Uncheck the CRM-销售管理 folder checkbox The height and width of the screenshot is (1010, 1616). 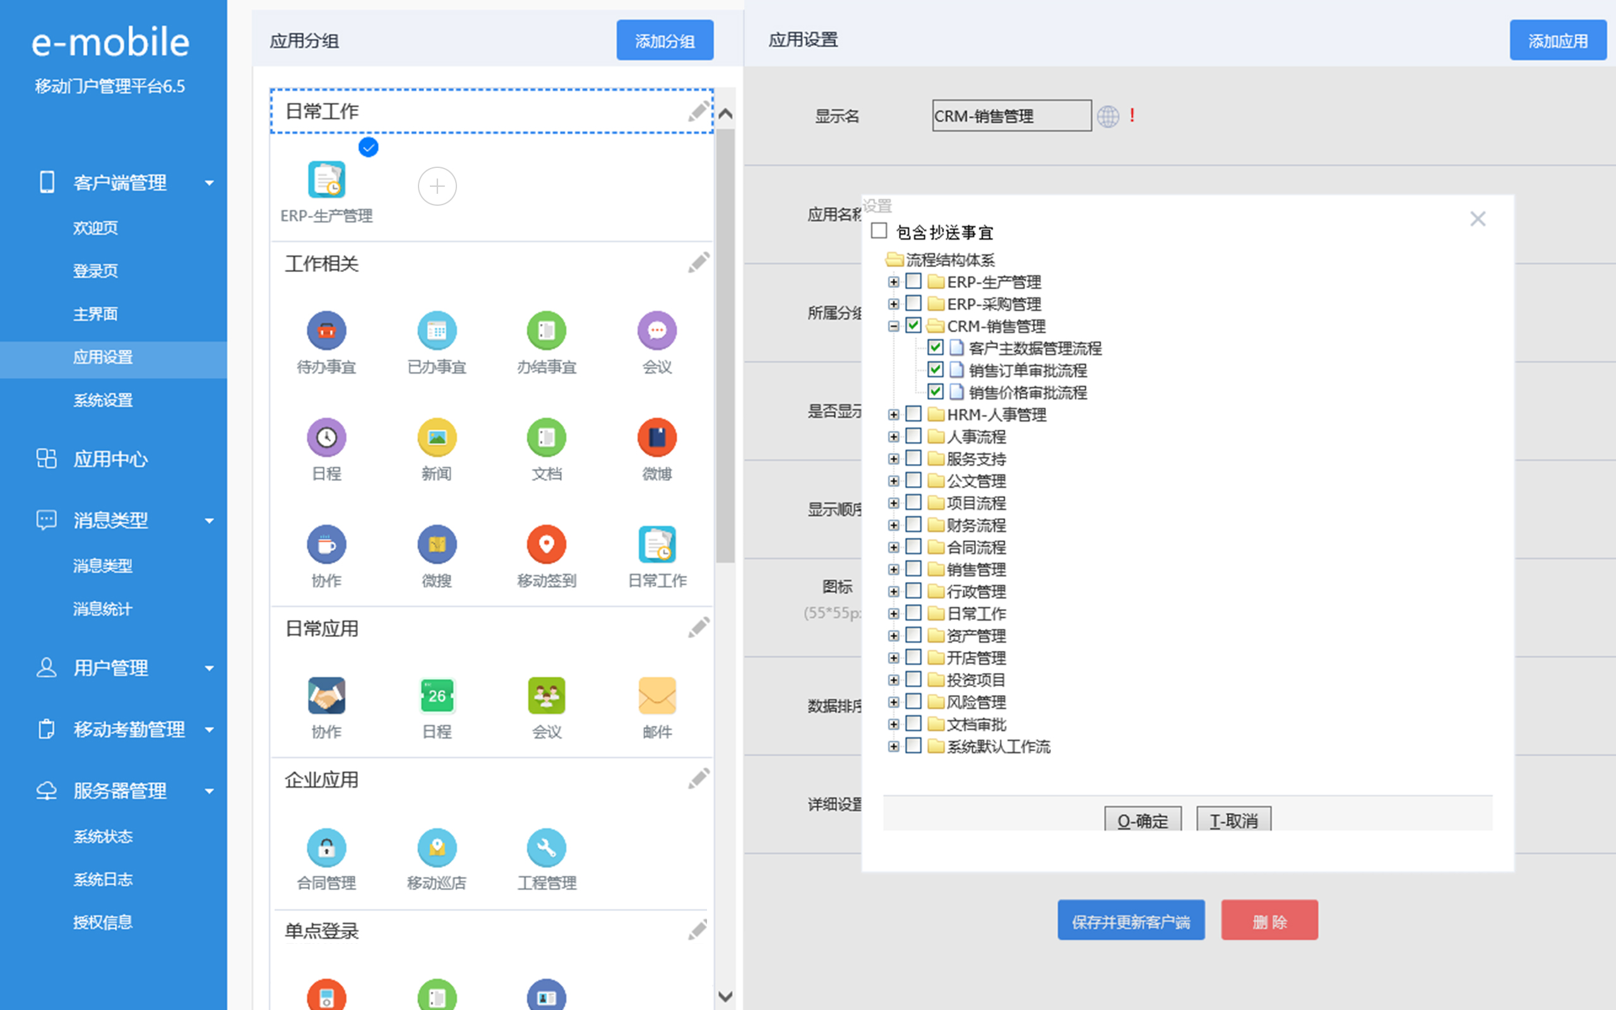[x=913, y=325]
